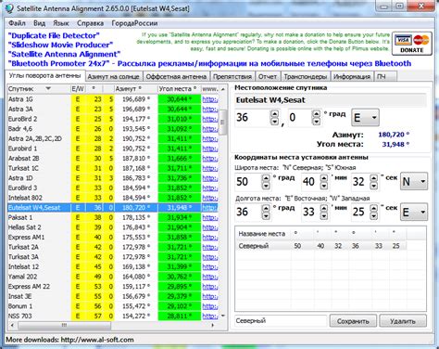Click the Азимут column header
This screenshot has width=439, height=349.
pyautogui.click(x=136, y=89)
